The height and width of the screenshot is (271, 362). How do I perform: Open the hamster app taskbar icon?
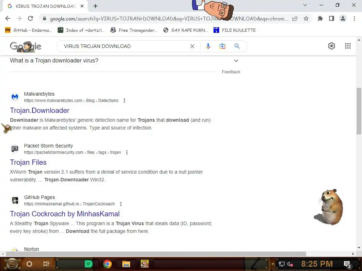click(x=145, y=264)
